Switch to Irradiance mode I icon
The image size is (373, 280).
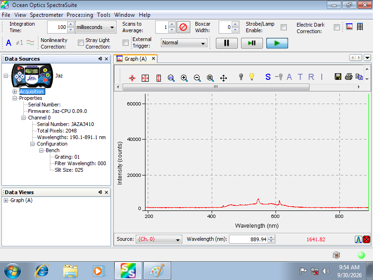(x=322, y=77)
